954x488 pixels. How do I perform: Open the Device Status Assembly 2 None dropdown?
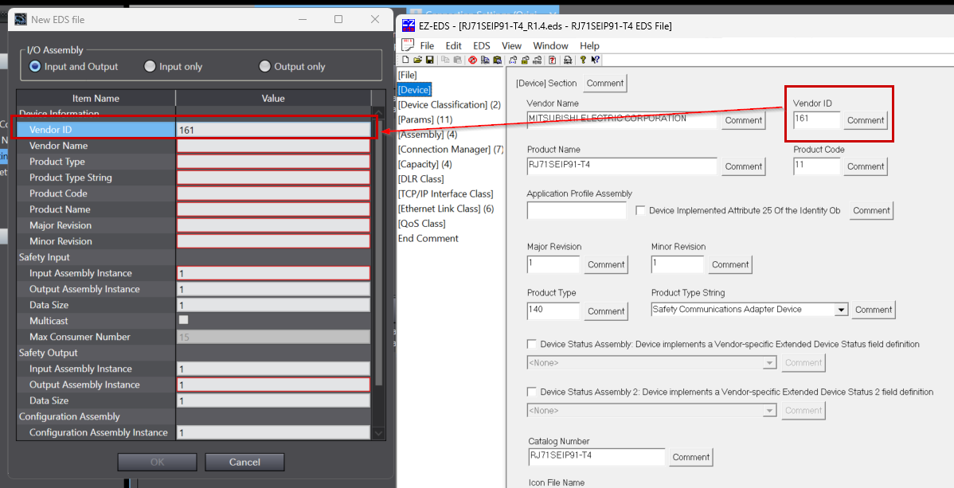770,411
